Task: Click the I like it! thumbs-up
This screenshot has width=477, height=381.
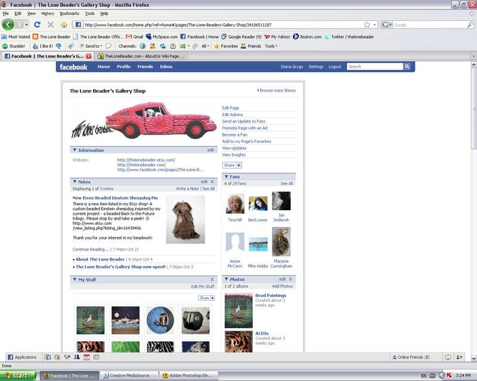Action: click(43, 46)
